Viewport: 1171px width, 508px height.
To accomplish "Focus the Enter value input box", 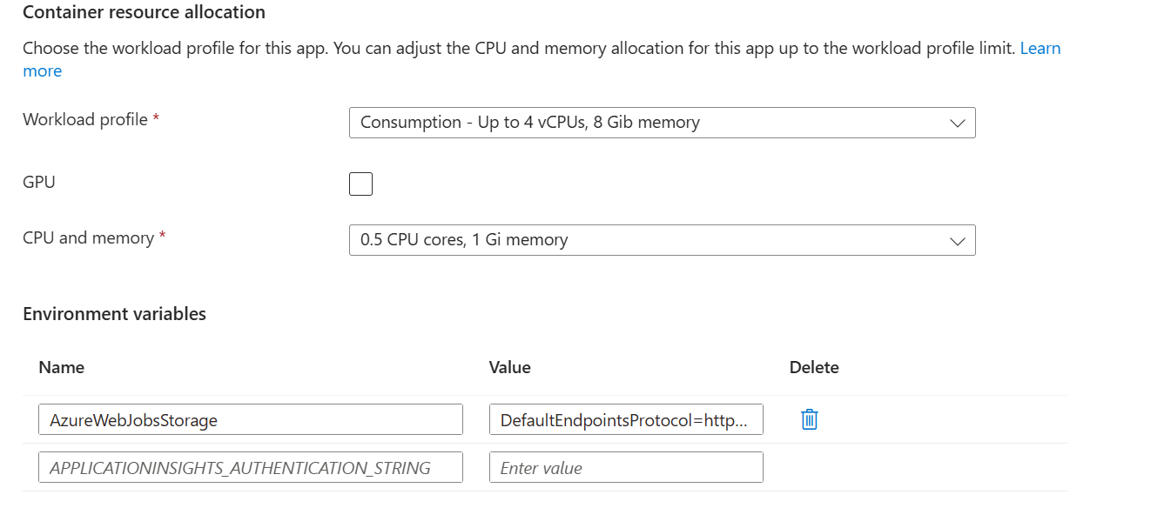I will (625, 468).
